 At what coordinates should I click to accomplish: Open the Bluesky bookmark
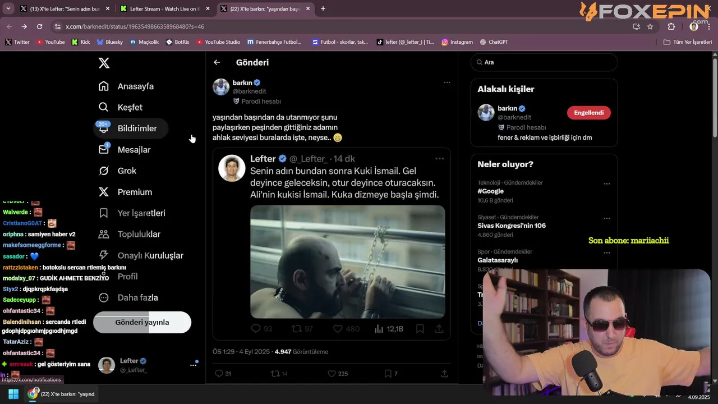pos(109,42)
